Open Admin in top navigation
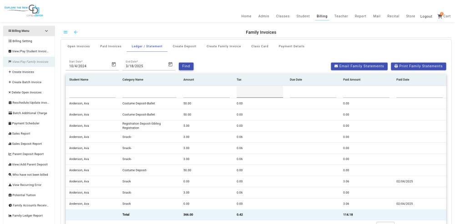 264,16
